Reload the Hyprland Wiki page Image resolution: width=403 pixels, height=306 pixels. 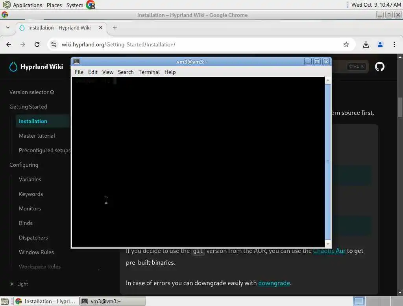(x=37, y=44)
